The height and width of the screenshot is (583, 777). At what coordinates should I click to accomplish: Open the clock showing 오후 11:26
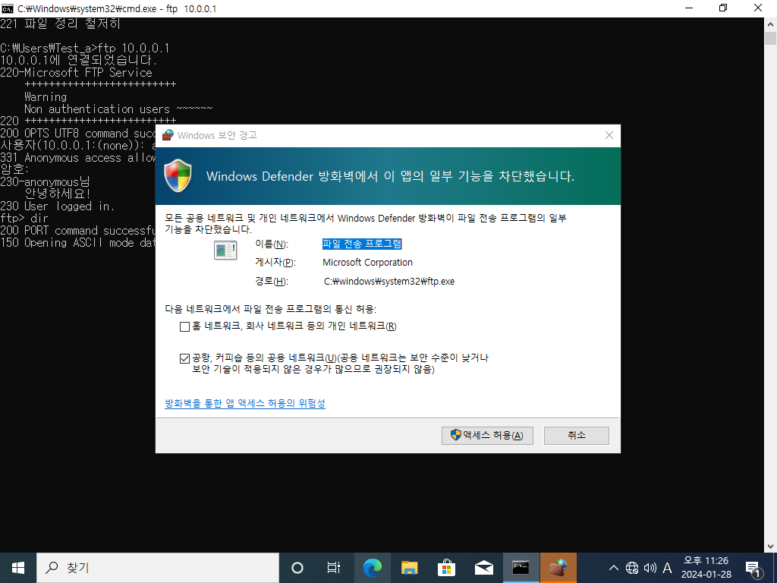[706, 568]
